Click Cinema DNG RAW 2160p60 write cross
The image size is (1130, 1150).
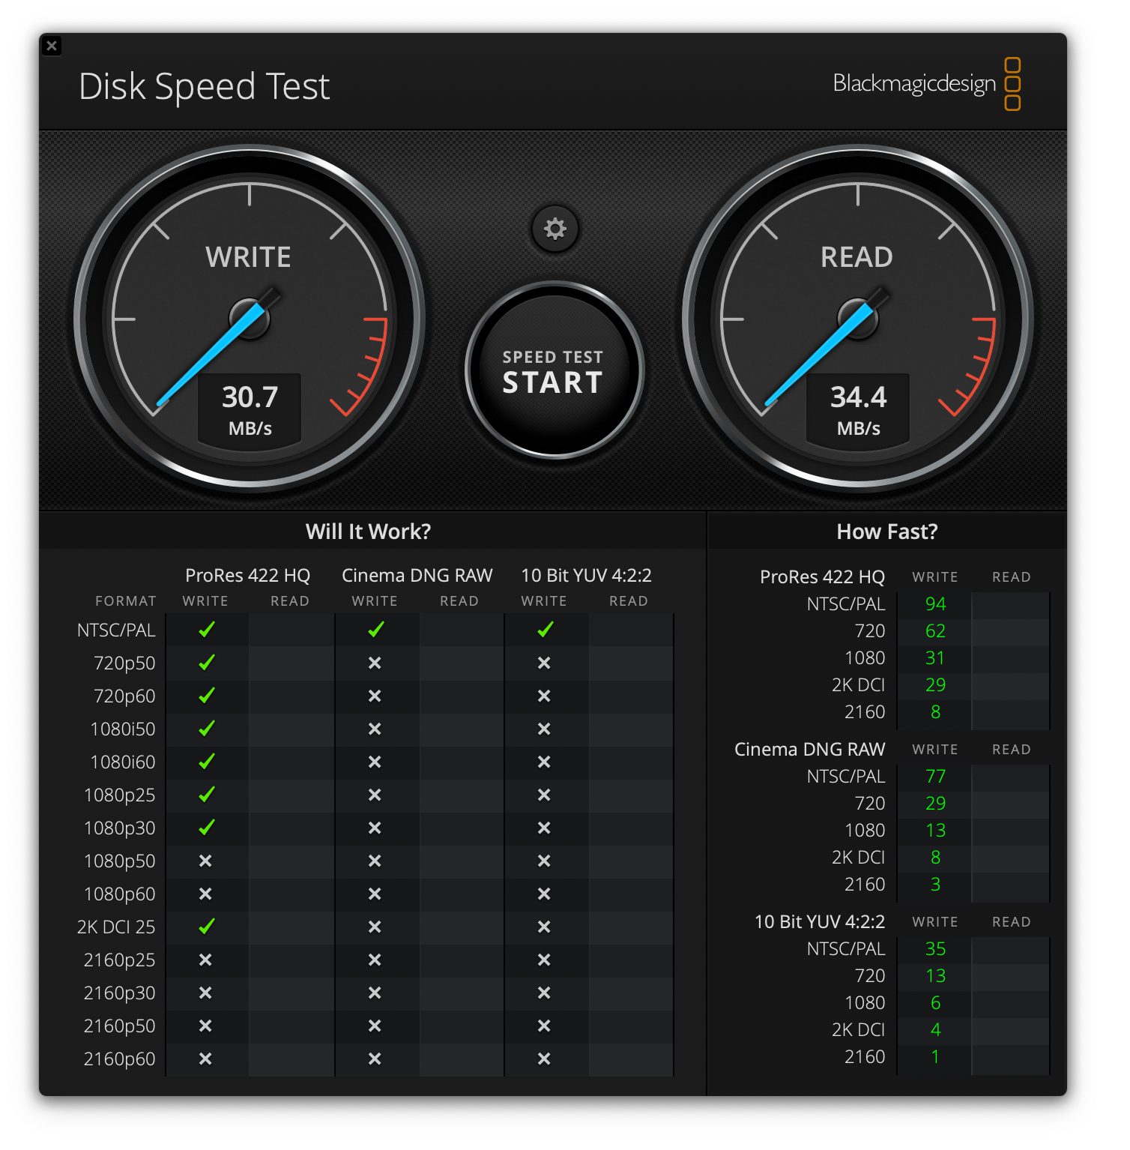click(x=375, y=1059)
